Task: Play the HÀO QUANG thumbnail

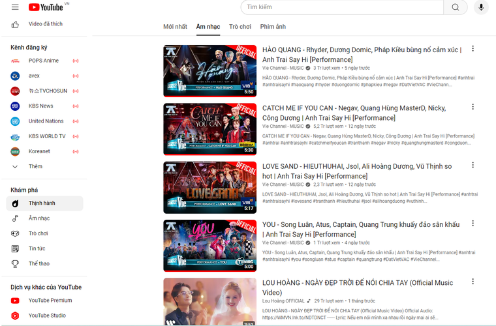Action: (209, 71)
